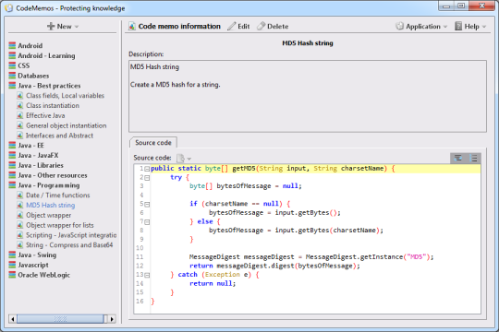
Task: Click the Help book icon
Action: pos(458,26)
